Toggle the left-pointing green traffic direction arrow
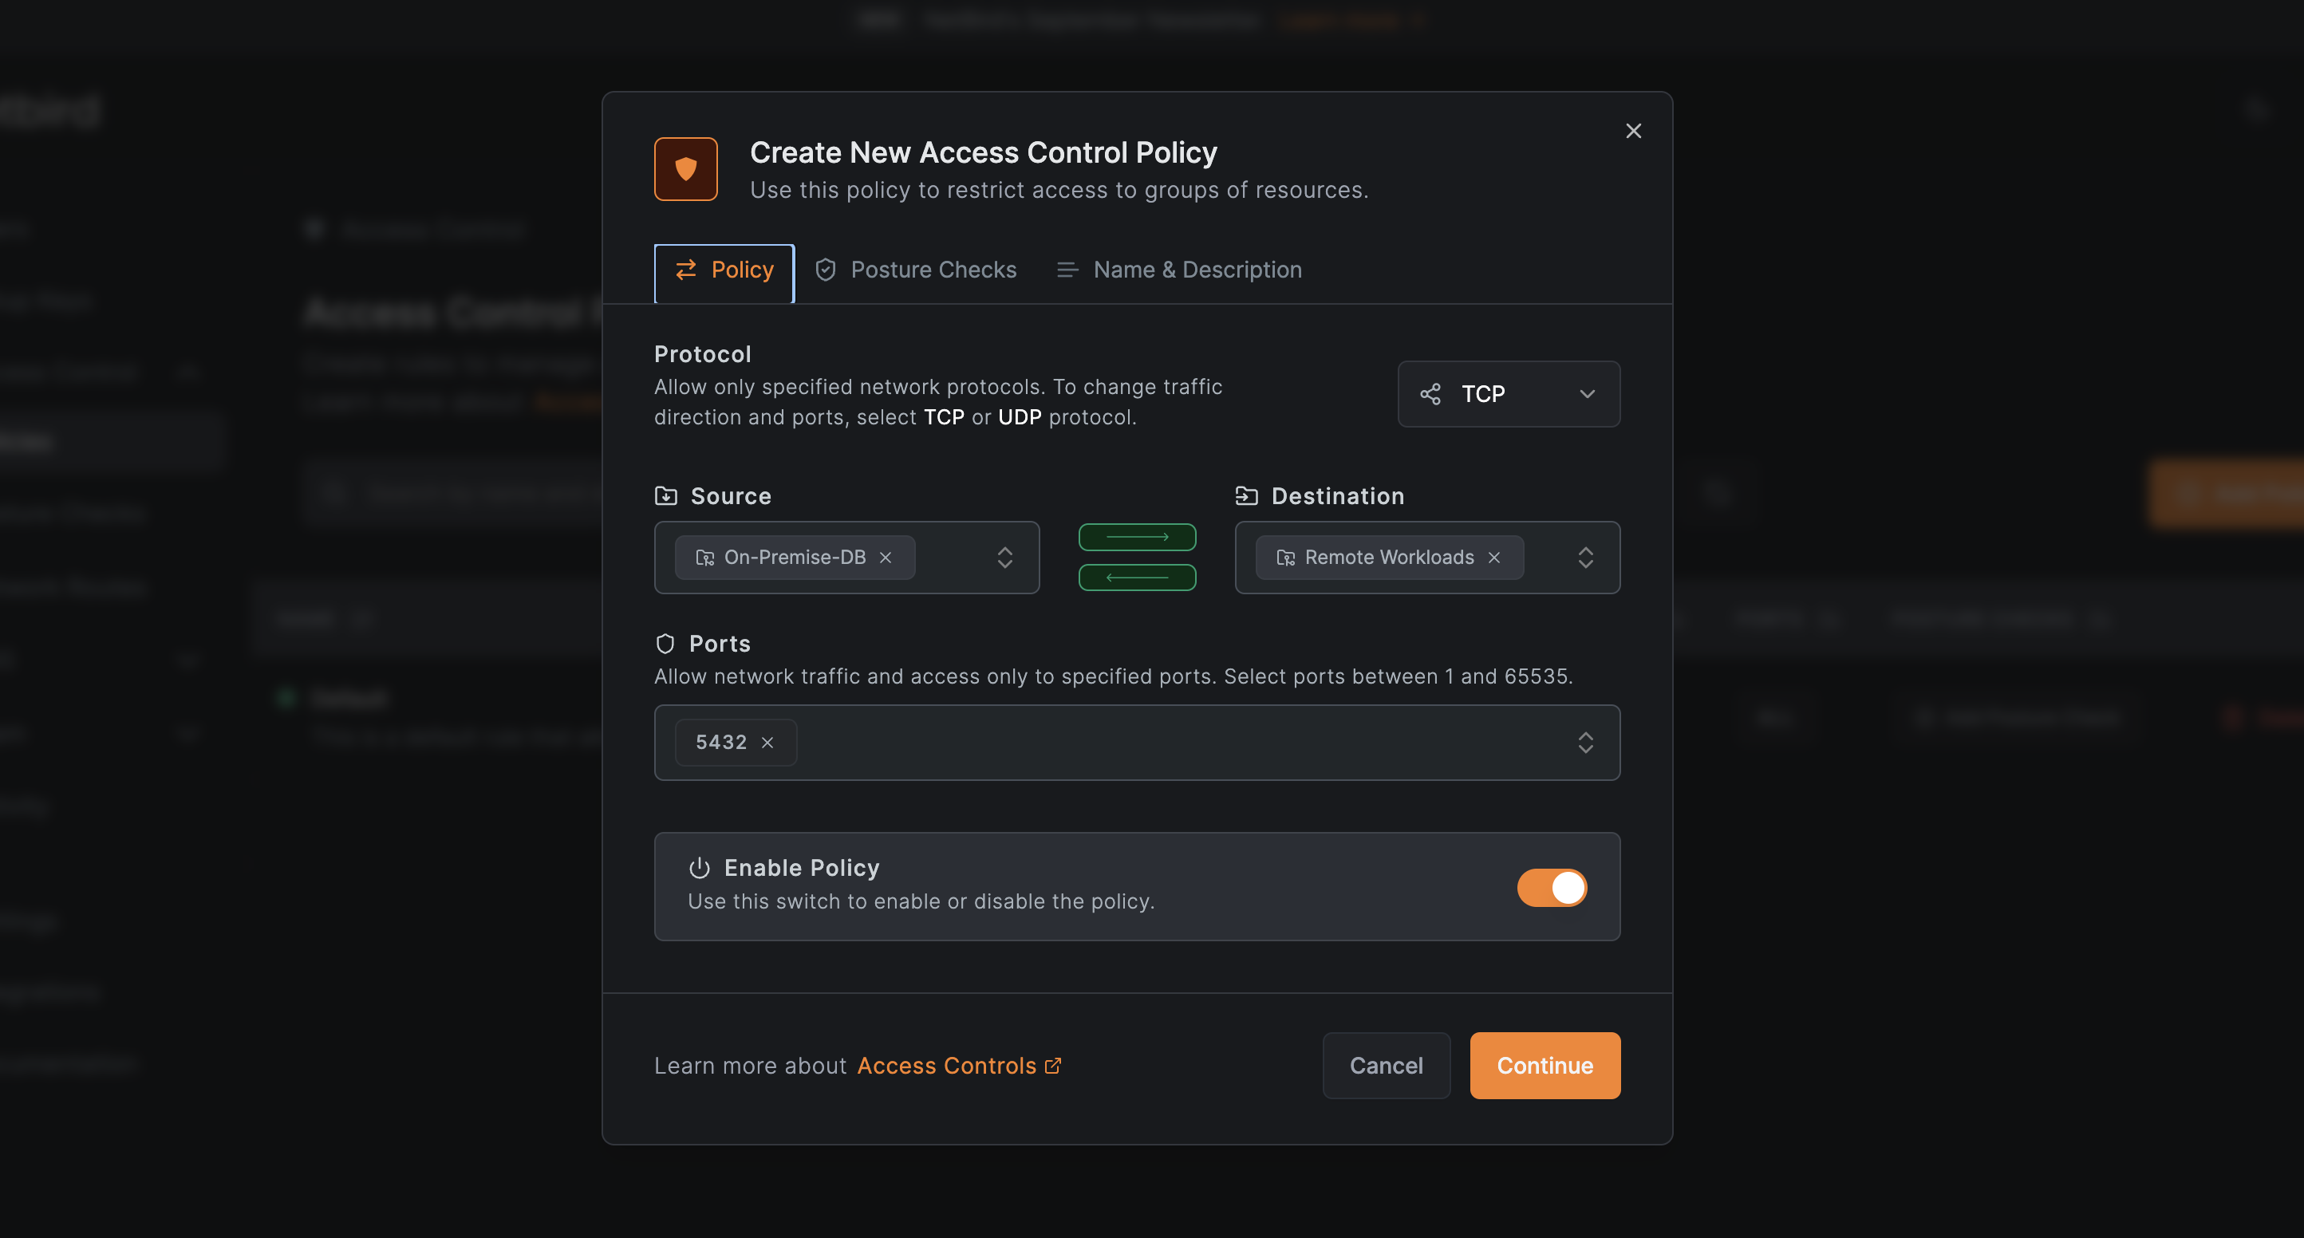Image resolution: width=2304 pixels, height=1238 pixels. [1137, 577]
